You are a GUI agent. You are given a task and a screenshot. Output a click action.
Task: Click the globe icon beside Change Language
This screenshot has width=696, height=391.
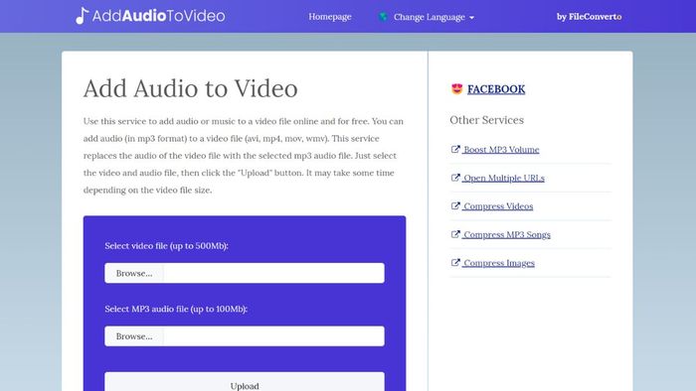[383, 17]
